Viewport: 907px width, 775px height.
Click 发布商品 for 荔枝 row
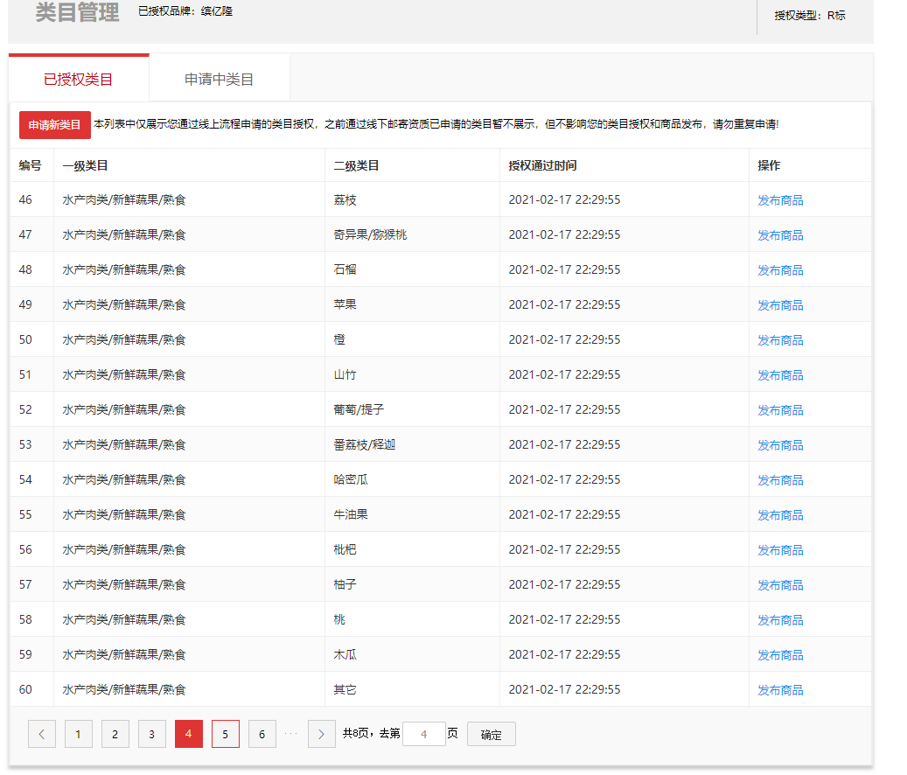coord(780,200)
